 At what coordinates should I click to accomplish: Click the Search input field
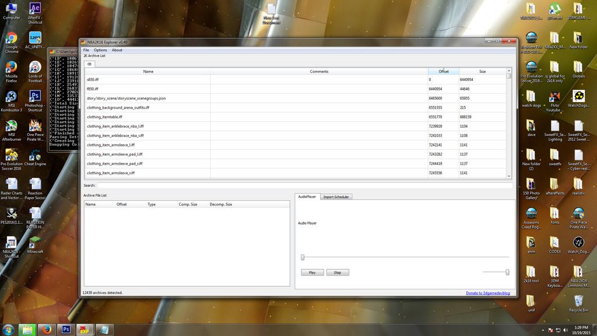click(x=304, y=185)
